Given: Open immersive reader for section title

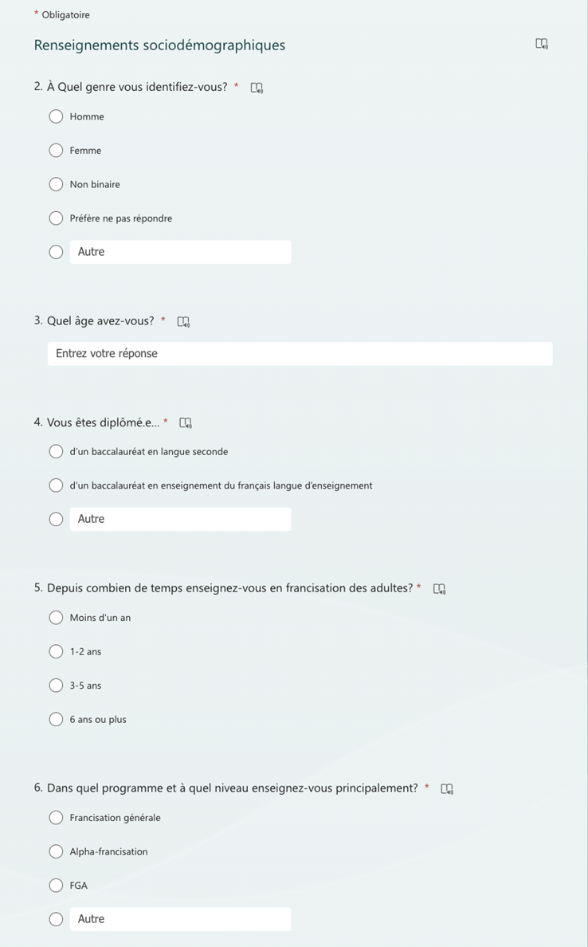Looking at the screenshot, I should pyautogui.click(x=542, y=44).
